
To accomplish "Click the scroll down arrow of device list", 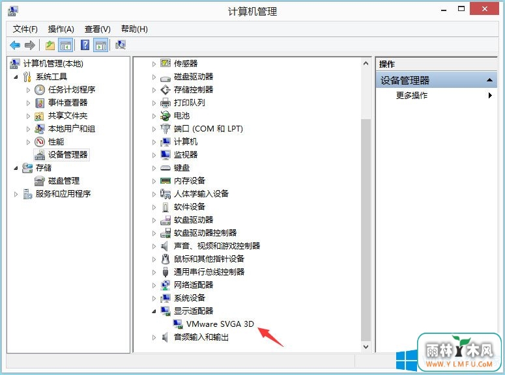I will click(x=366, y=346).
